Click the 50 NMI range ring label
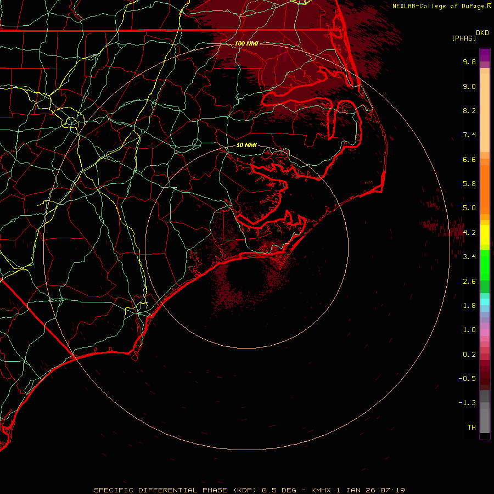 coord(246,145)
